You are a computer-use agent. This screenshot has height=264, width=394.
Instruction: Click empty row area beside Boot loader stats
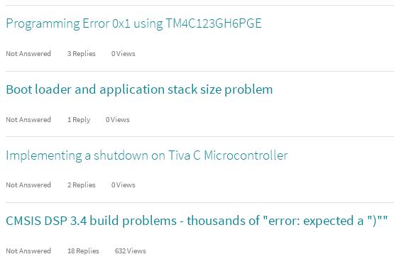261,119
